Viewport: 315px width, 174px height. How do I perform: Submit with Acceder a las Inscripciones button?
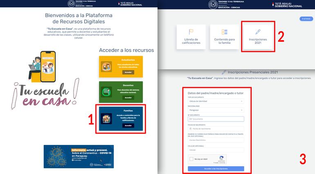(216, 169)
